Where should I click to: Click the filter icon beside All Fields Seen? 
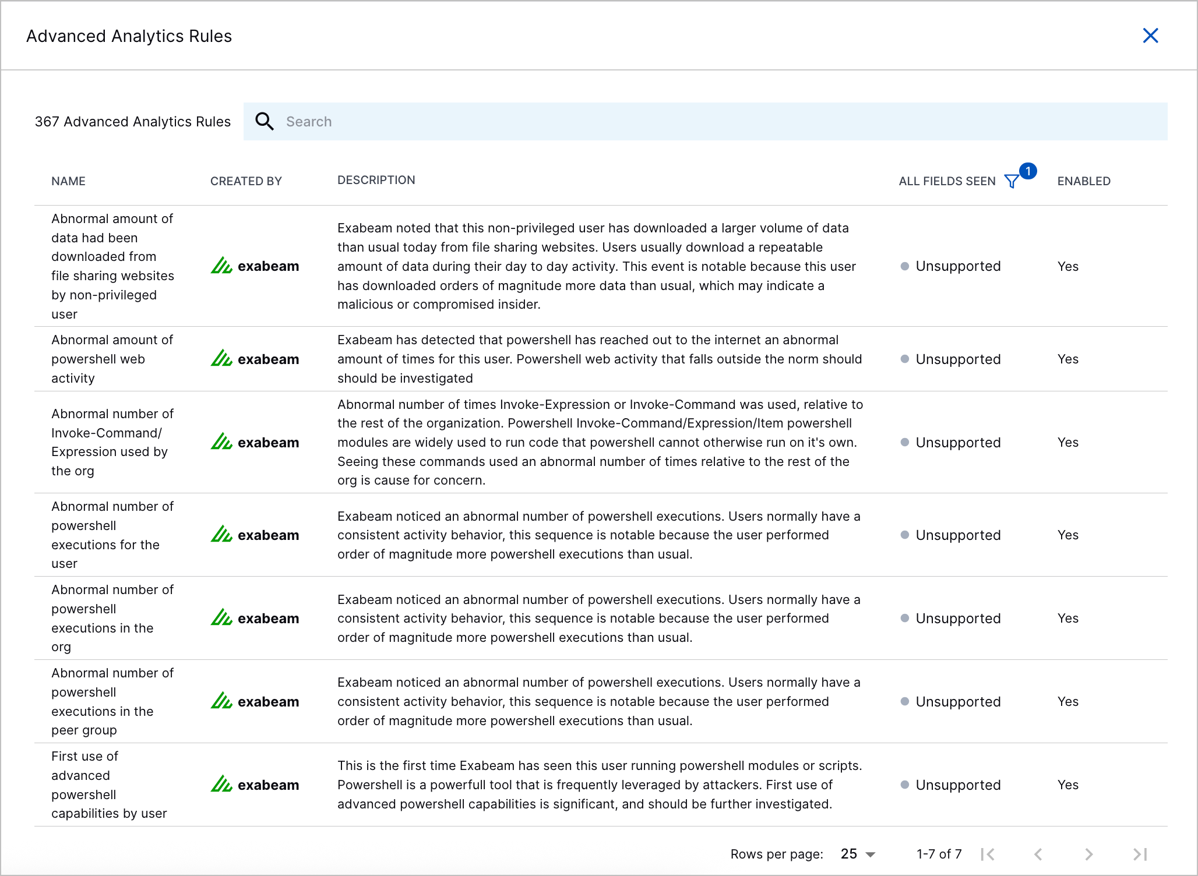[x=1012, y=182]
